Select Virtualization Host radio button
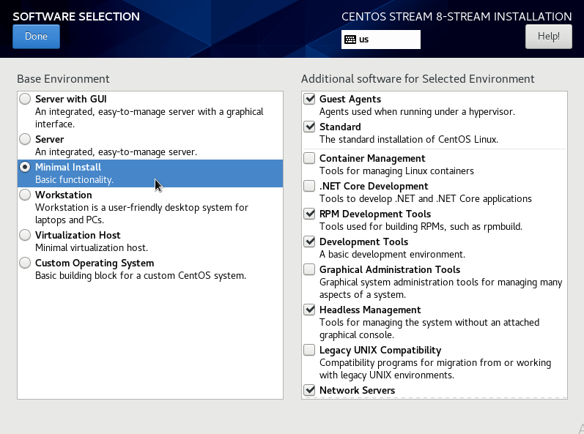 (x=25, y=235)
